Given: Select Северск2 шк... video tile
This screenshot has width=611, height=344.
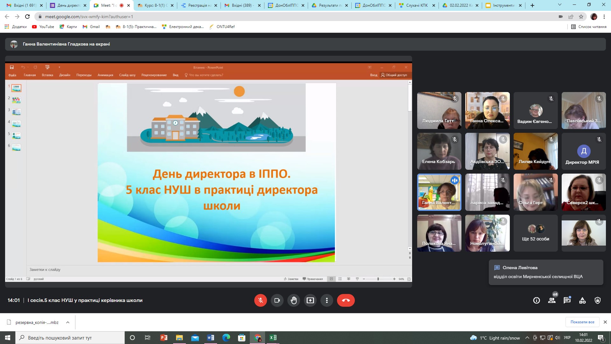Looking at the screenshot, I should pyautogui.click(x=584, y=192).
